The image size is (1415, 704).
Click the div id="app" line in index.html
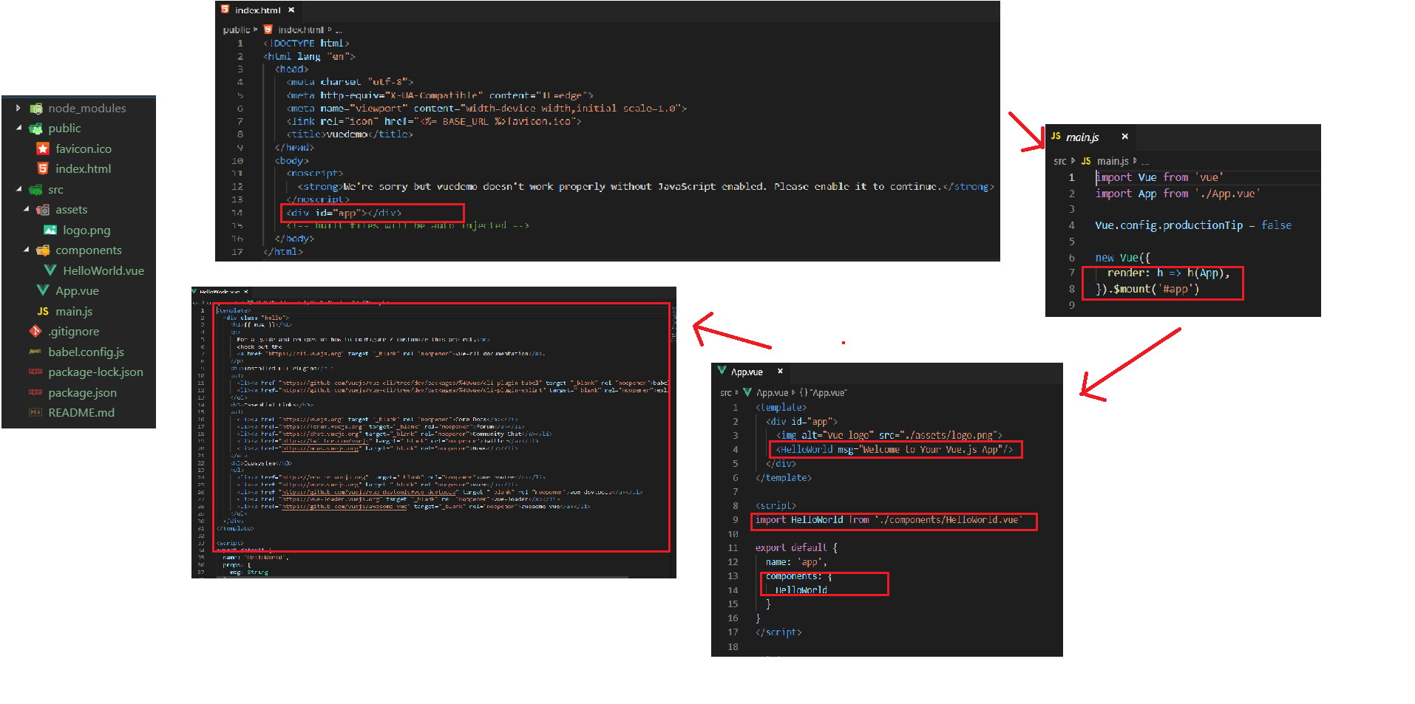coord(344,213)
